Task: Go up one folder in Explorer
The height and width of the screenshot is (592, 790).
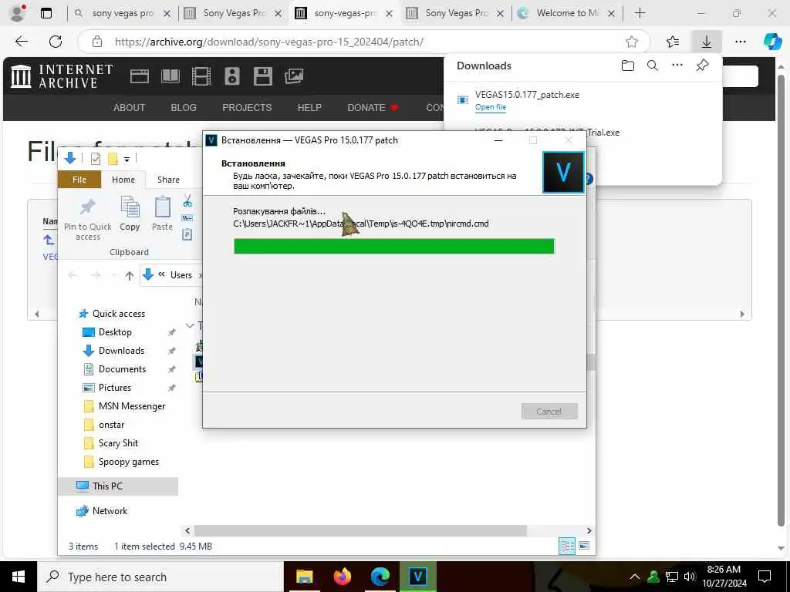Action: pyautogui.click(x=130, y=275)
